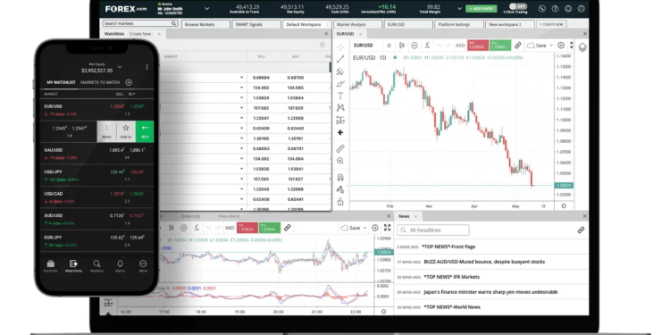Click the news panel link chain icon
The width and height of the screenshot is (670, 335).
click(581, 230)
